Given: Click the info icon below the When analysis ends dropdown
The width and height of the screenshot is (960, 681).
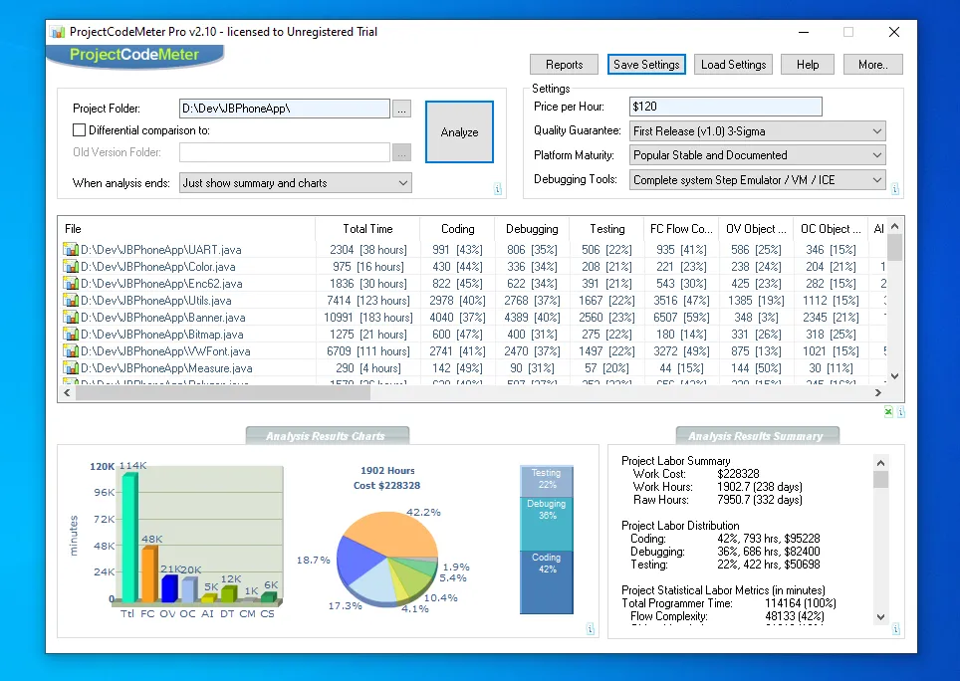Looking at the screenshot, I should pyautogui.click(x=496, y=187).
